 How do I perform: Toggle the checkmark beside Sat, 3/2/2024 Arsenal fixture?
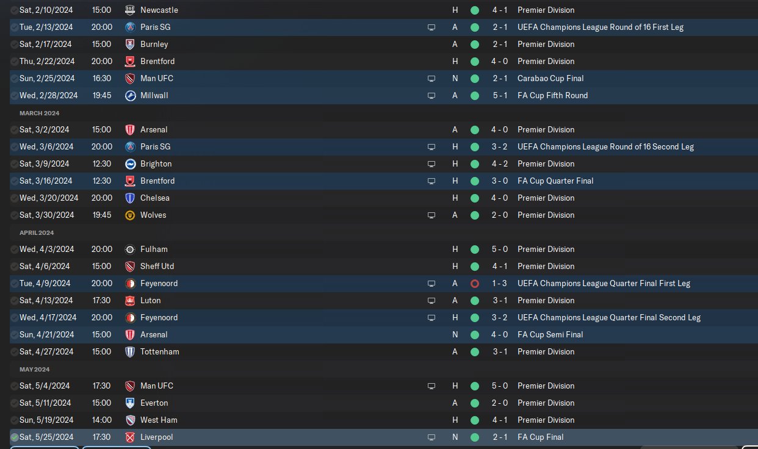tap(15, 130)
